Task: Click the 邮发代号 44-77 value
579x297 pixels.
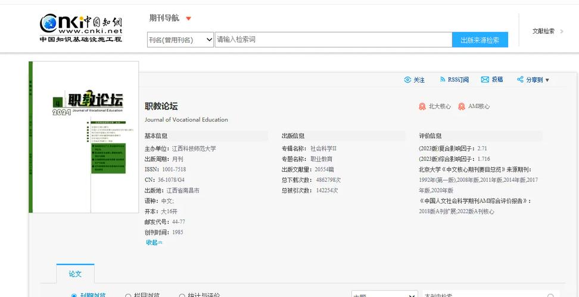Action: pyautogui.click(x=179, y=222)
